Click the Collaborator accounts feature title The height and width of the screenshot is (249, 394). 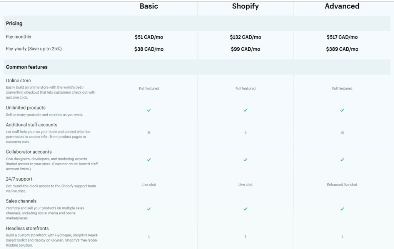[x=28, y=152]
